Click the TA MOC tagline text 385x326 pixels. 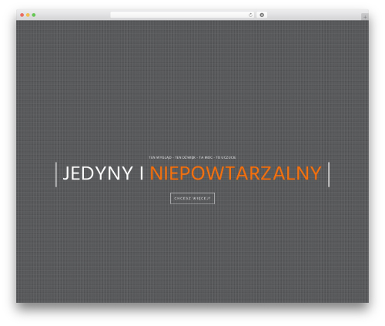pyautogui.click(x=206, y=157)
